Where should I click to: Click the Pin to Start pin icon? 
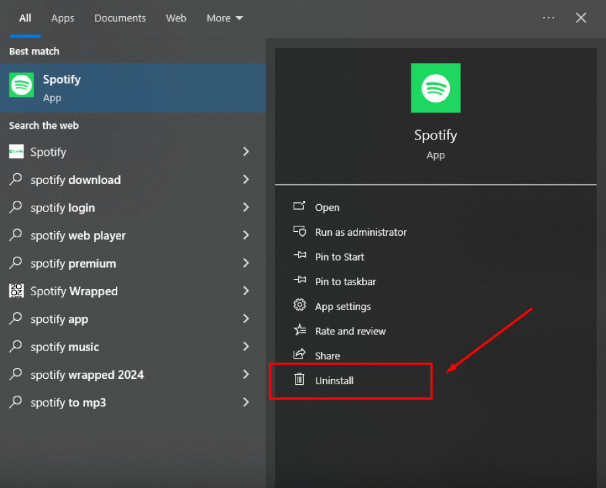pyautogui.click(x=300, y=255)
